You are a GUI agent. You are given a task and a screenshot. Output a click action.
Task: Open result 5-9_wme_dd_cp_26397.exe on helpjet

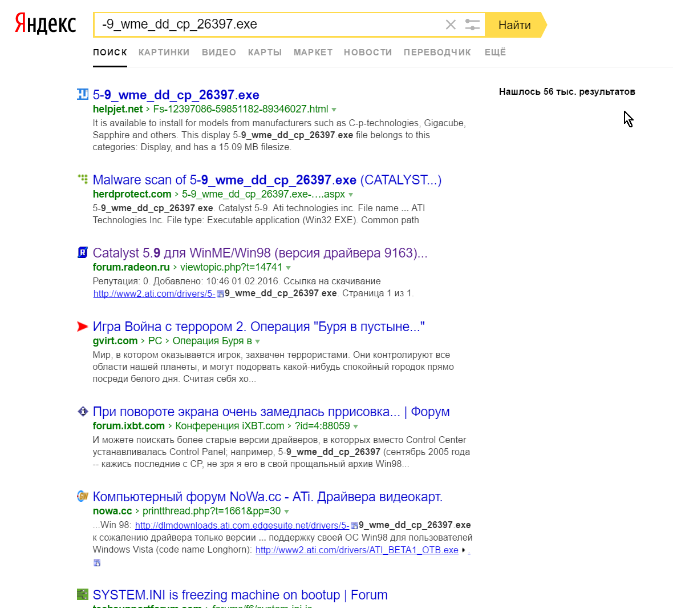pos(176,95)
